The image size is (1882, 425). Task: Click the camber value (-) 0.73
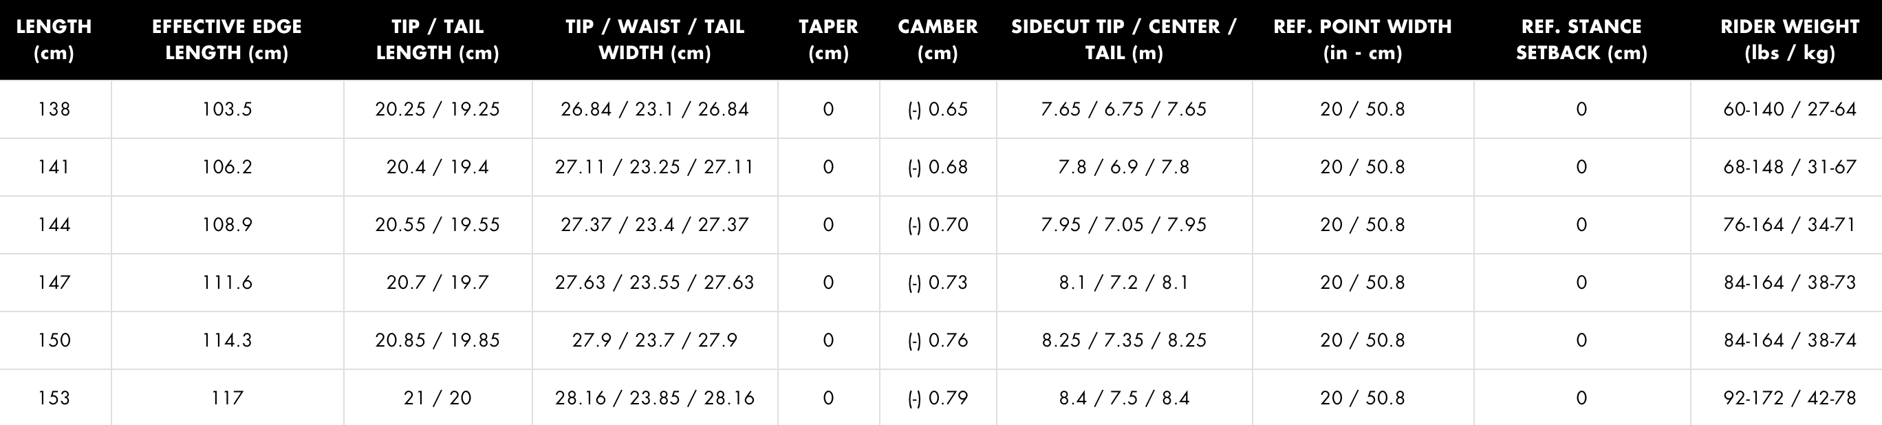pos(938,283)
